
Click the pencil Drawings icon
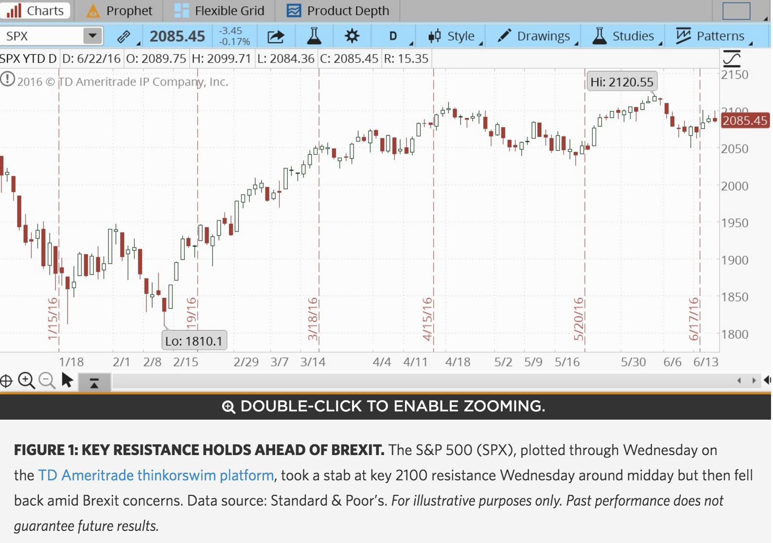(504, 36)
